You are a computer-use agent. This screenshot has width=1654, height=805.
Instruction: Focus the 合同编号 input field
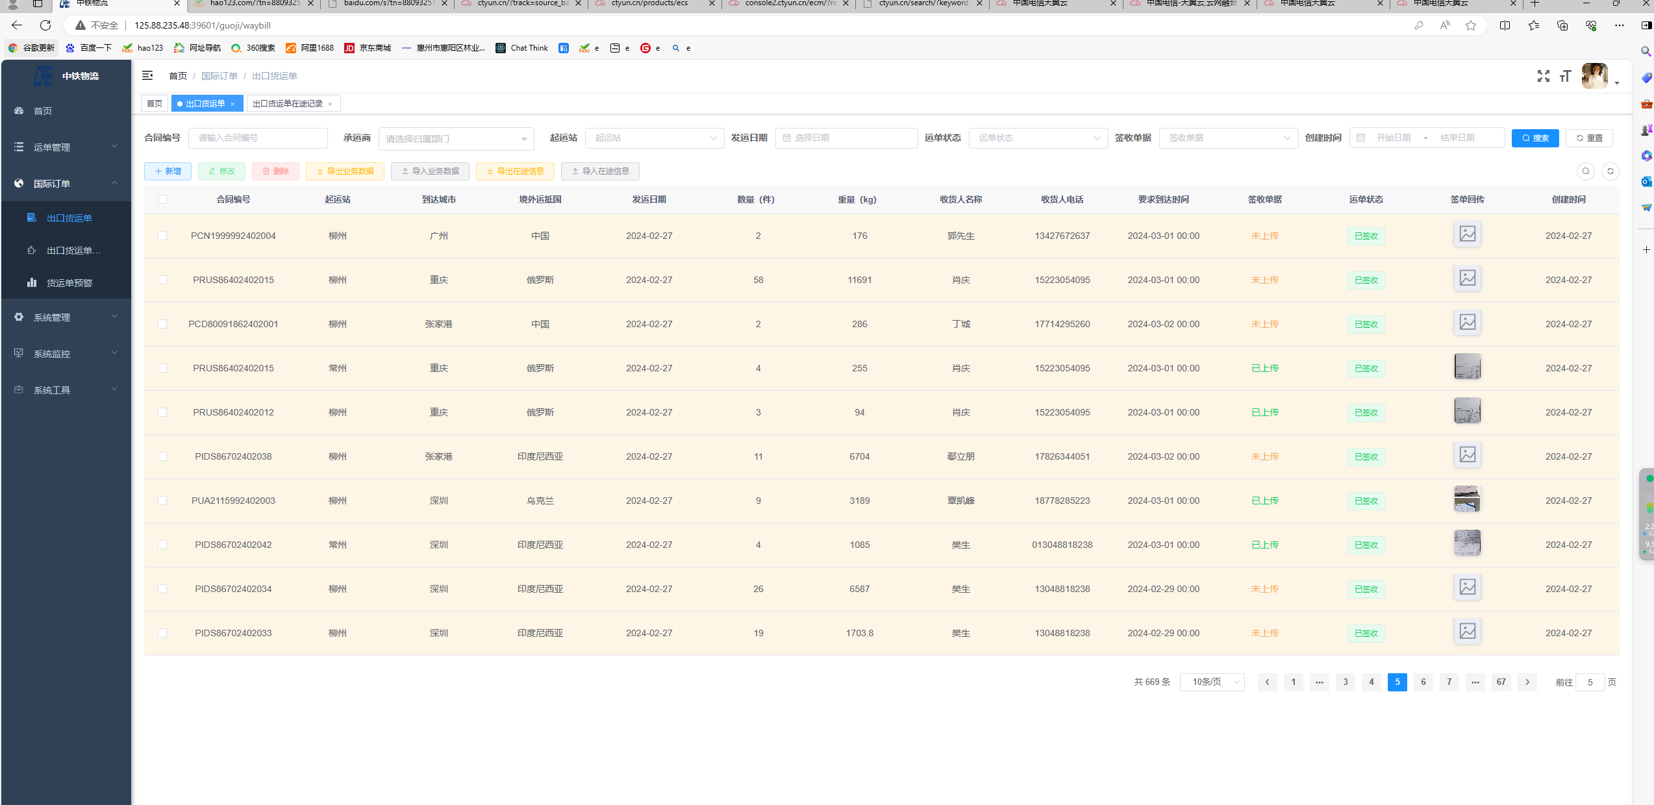(x=258, y=138)
